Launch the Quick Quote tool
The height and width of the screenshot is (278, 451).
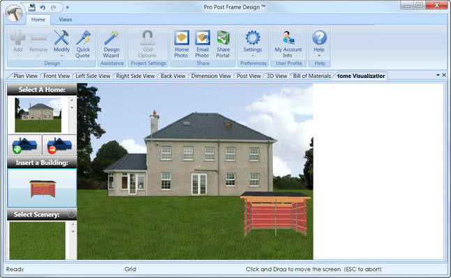[x=83, y=44]
